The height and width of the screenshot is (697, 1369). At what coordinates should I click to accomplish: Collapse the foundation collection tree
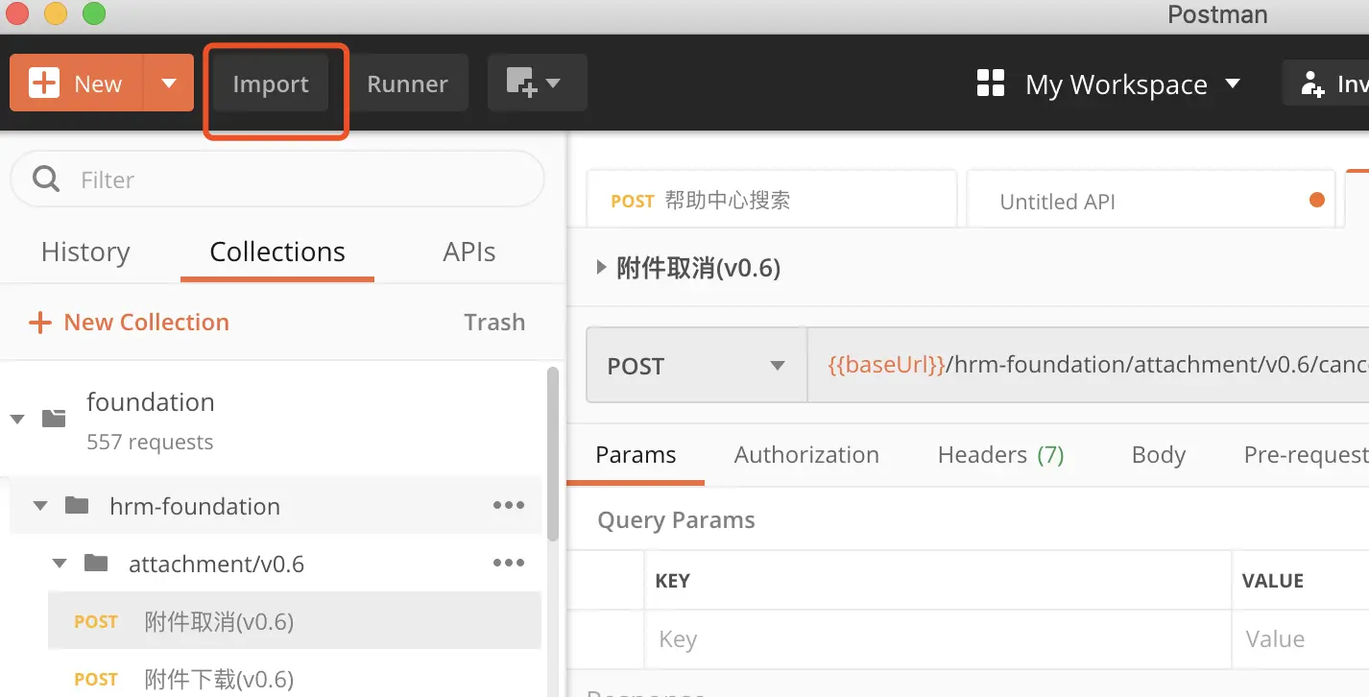pos(16,418)
